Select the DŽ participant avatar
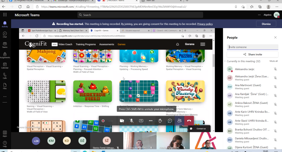This screenshot has width=282, height=152. pyautogui.click(x=82, y=141)
